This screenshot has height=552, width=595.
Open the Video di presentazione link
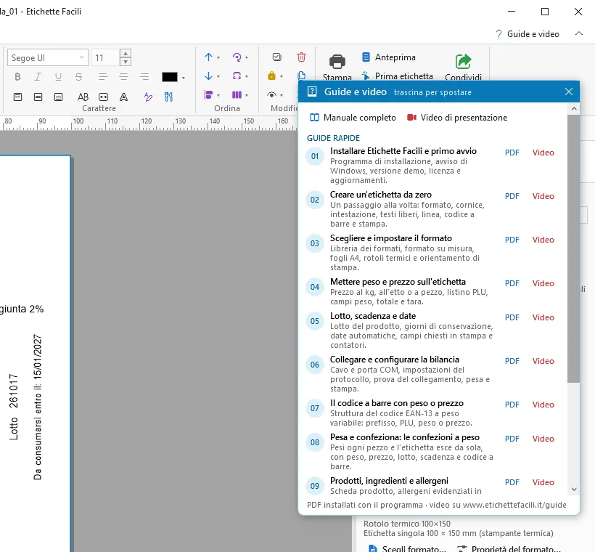[x=457, y=118]
